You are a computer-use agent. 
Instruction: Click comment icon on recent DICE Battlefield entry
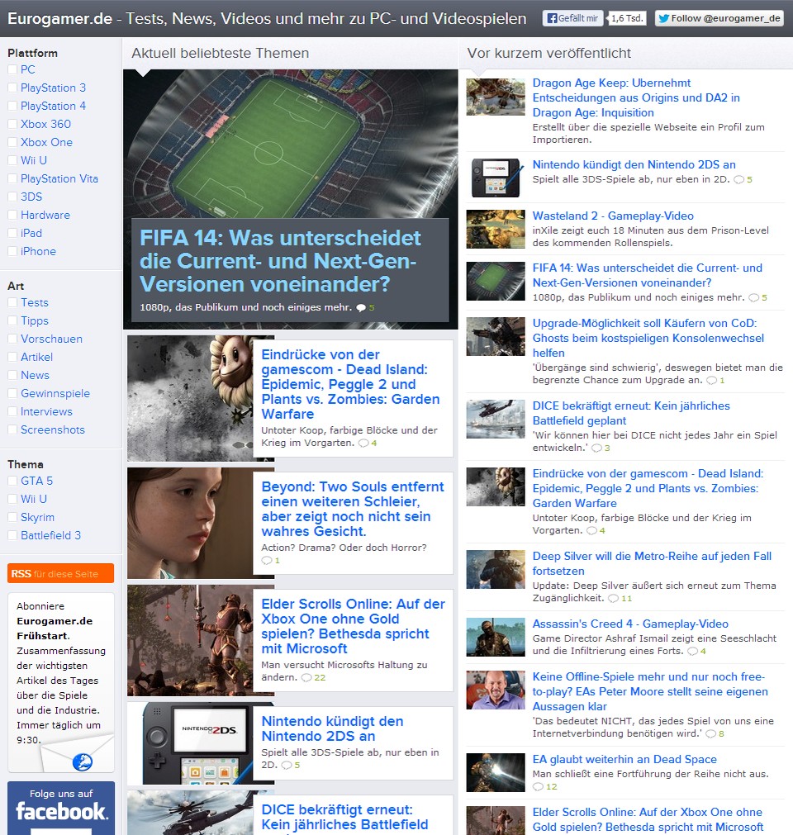pos(597,448)
